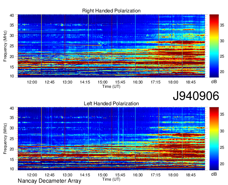Click the 18:45 tick of Right Handed plot
Screen dimensions: 228x185
click(191, 82)
